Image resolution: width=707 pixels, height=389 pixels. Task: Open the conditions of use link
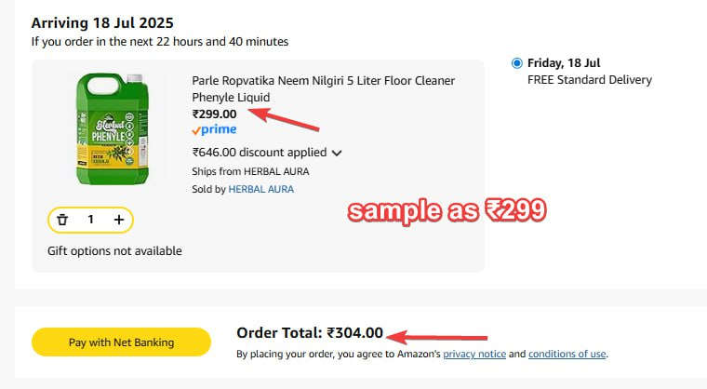(567, 355)
